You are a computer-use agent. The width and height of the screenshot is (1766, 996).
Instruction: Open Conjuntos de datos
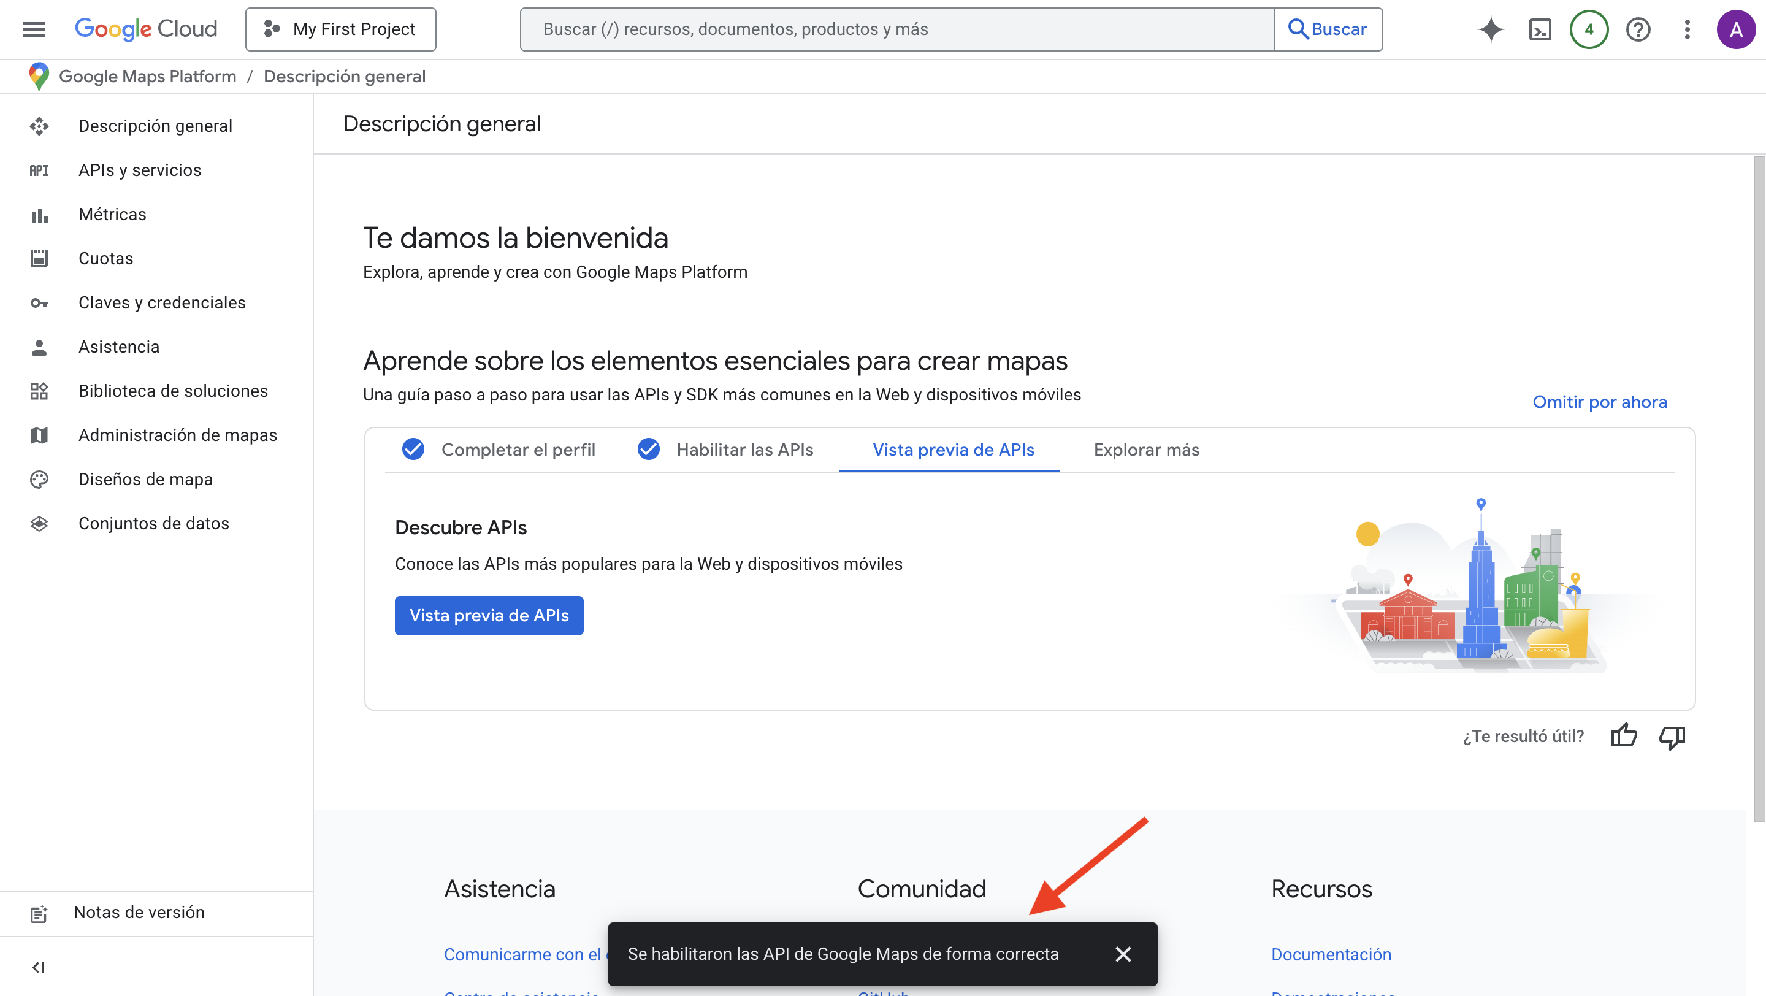click(x=153, y=523)
